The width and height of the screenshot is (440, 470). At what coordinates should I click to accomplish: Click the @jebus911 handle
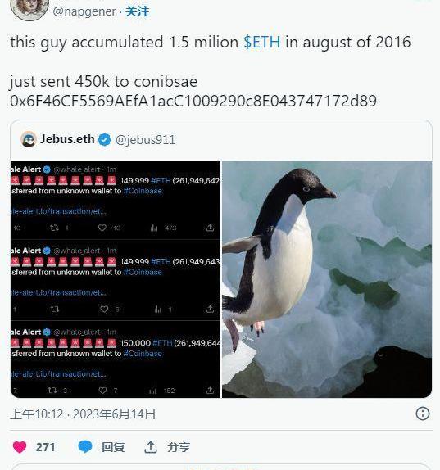click(x=146, y=140)
